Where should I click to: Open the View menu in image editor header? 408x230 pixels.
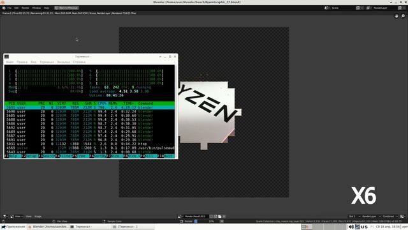(x=29, y=216)
